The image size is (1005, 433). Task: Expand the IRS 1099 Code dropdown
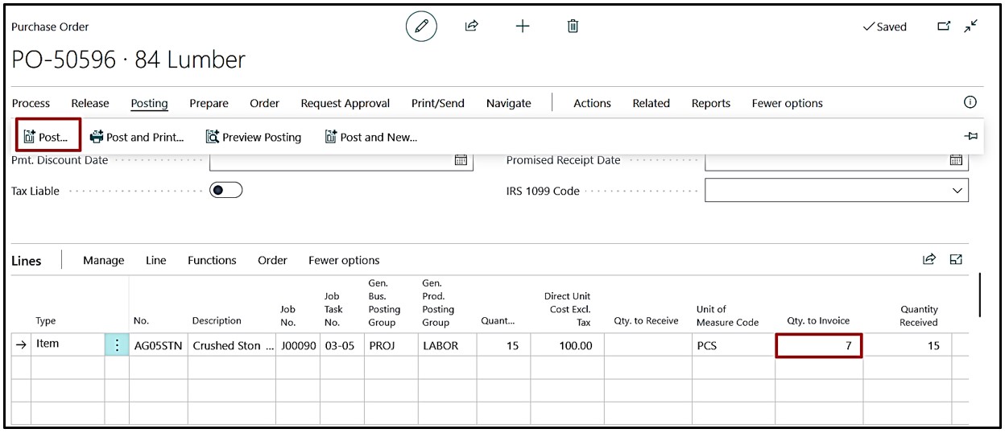tap(957, 191)
